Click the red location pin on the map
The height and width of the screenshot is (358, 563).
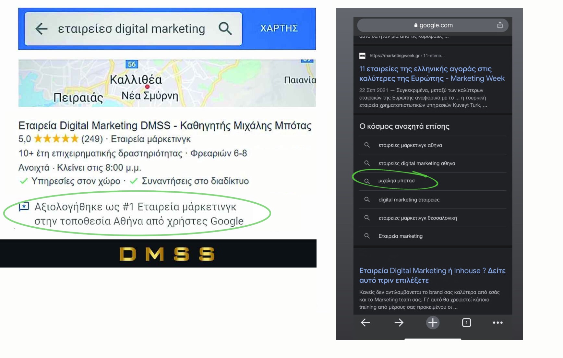[x=147, y=87]
